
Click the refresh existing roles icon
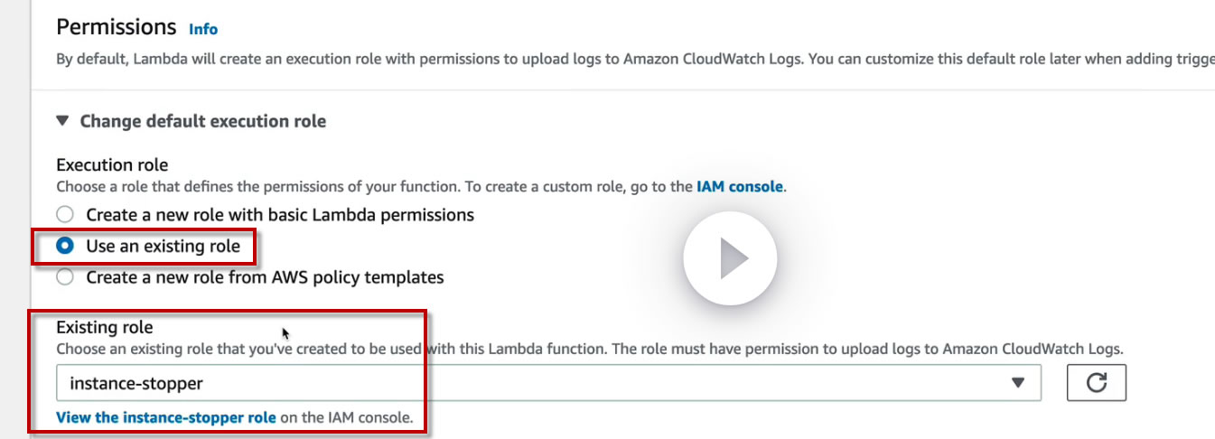(x=1097, y=383)
